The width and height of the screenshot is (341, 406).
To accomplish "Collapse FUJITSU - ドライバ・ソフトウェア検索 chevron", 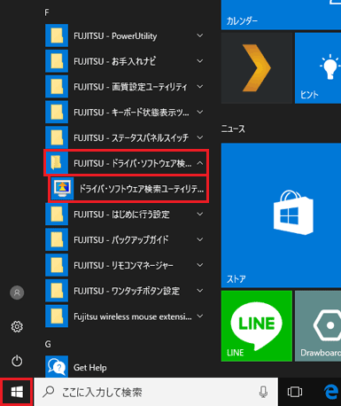I will tap(200, 163).
